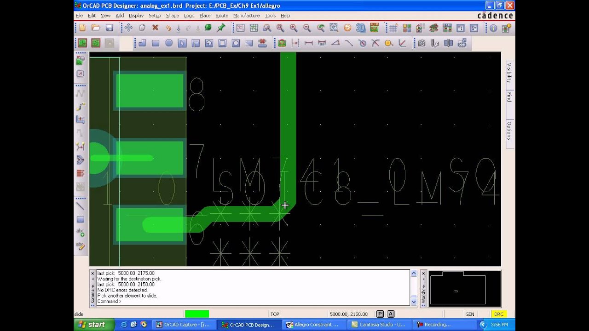Click the Edit Text abc pencil icon

click(x=81, y=246)
